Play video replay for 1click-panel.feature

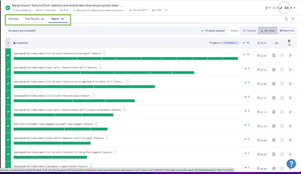pos(291,56)
